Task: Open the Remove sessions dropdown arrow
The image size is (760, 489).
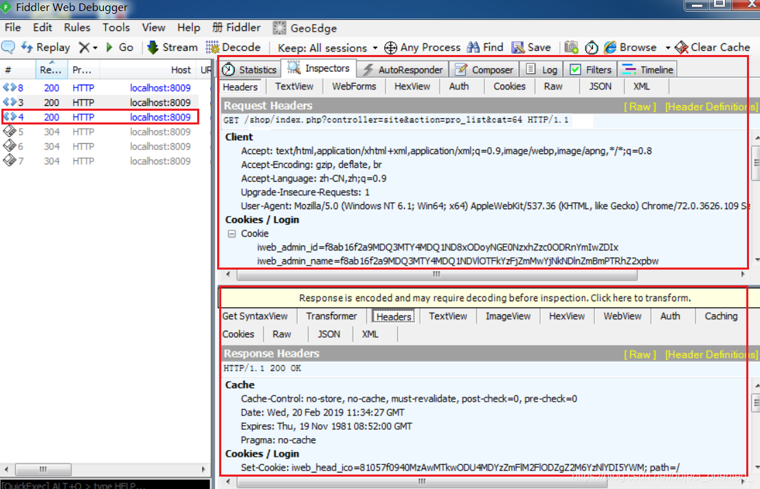Action: 95,47
